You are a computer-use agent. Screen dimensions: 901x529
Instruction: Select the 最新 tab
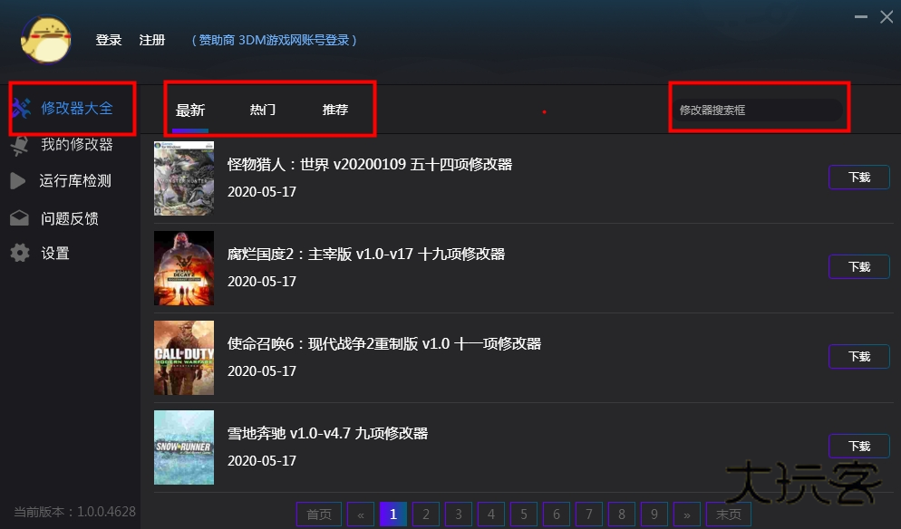tap(190, 109)
